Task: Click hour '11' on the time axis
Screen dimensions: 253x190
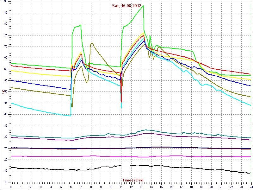Action: point(121,187)
